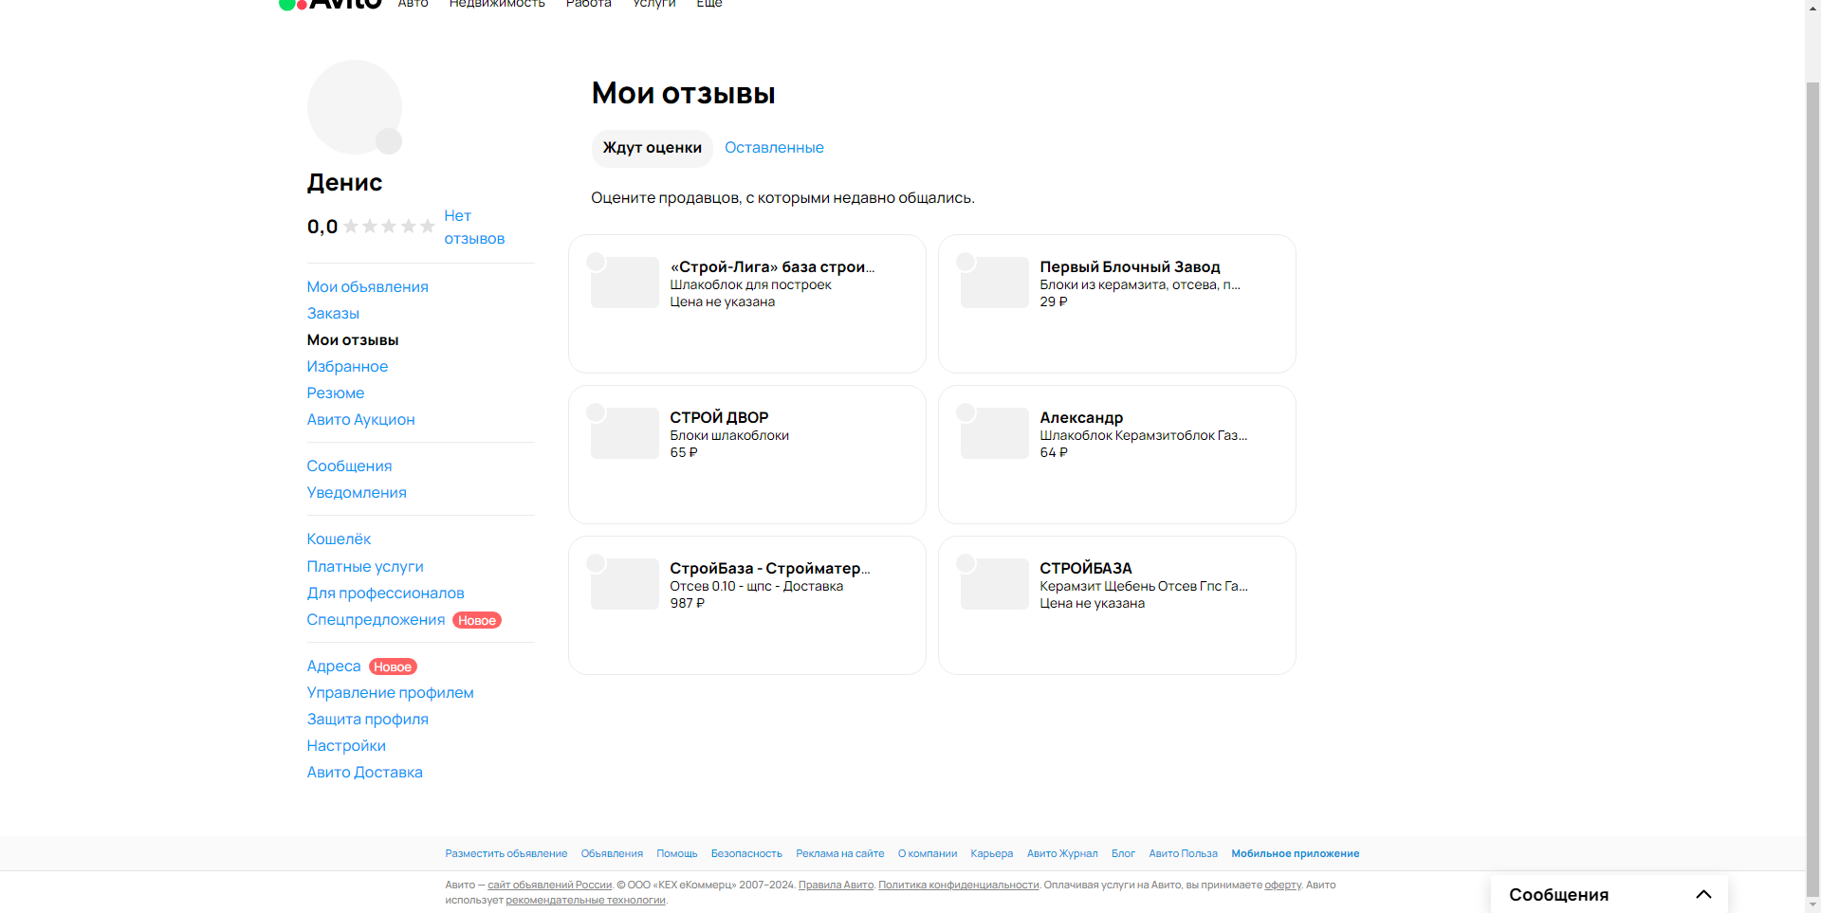Open the Авито Журнал footer link
Viewport: 1821px width, 913px height.
[1062, 854]
